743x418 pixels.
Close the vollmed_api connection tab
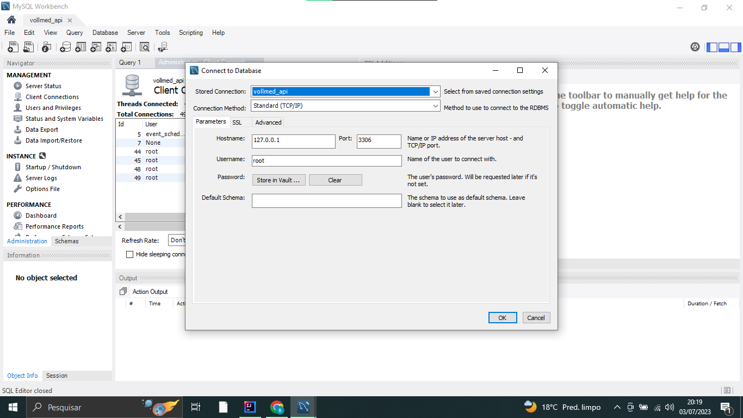click(x=70, y=20)
